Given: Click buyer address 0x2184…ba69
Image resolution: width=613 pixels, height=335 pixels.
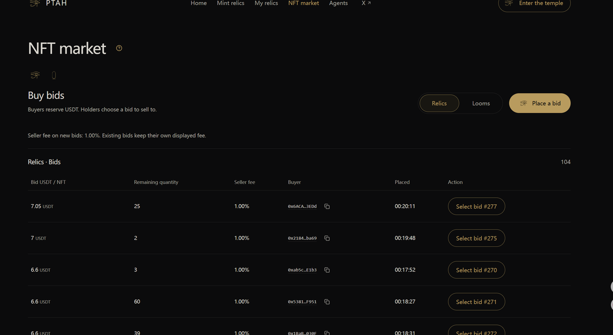Looking at the screenshot, I should click(x=302, y=238).
